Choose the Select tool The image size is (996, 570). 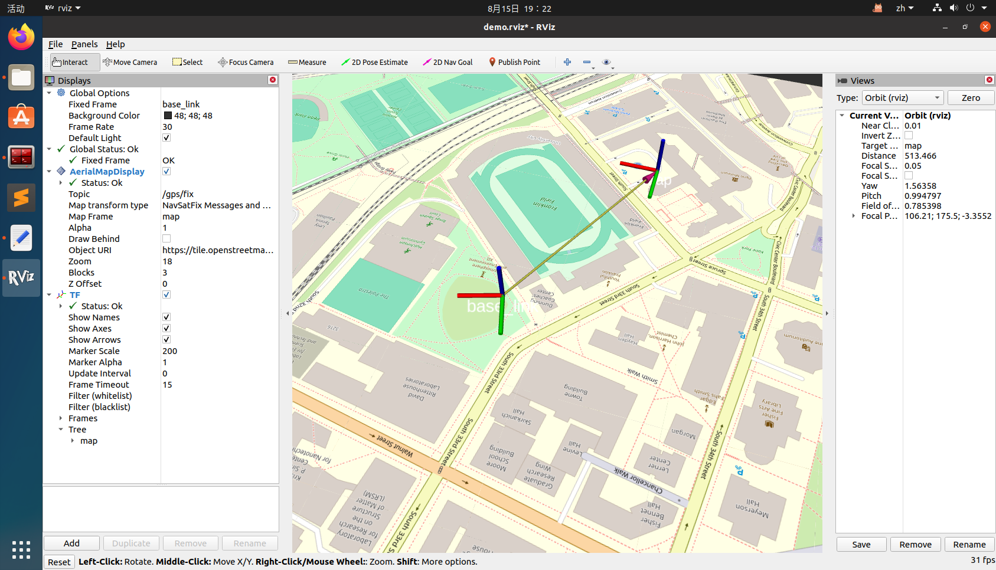pos(187,62)
